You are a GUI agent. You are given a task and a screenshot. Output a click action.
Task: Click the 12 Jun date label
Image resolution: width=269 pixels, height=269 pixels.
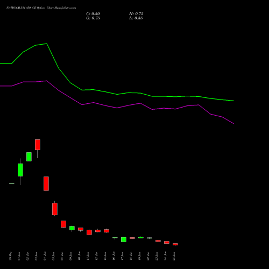(96, 256)
